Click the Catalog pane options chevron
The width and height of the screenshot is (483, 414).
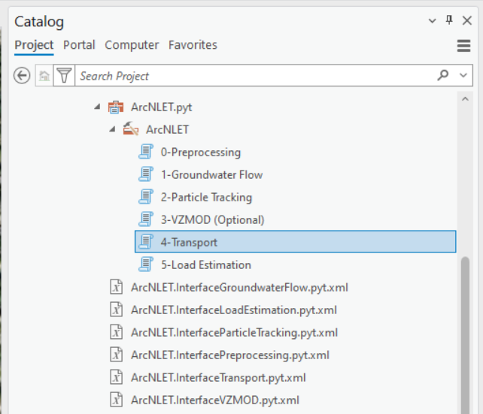432,21
